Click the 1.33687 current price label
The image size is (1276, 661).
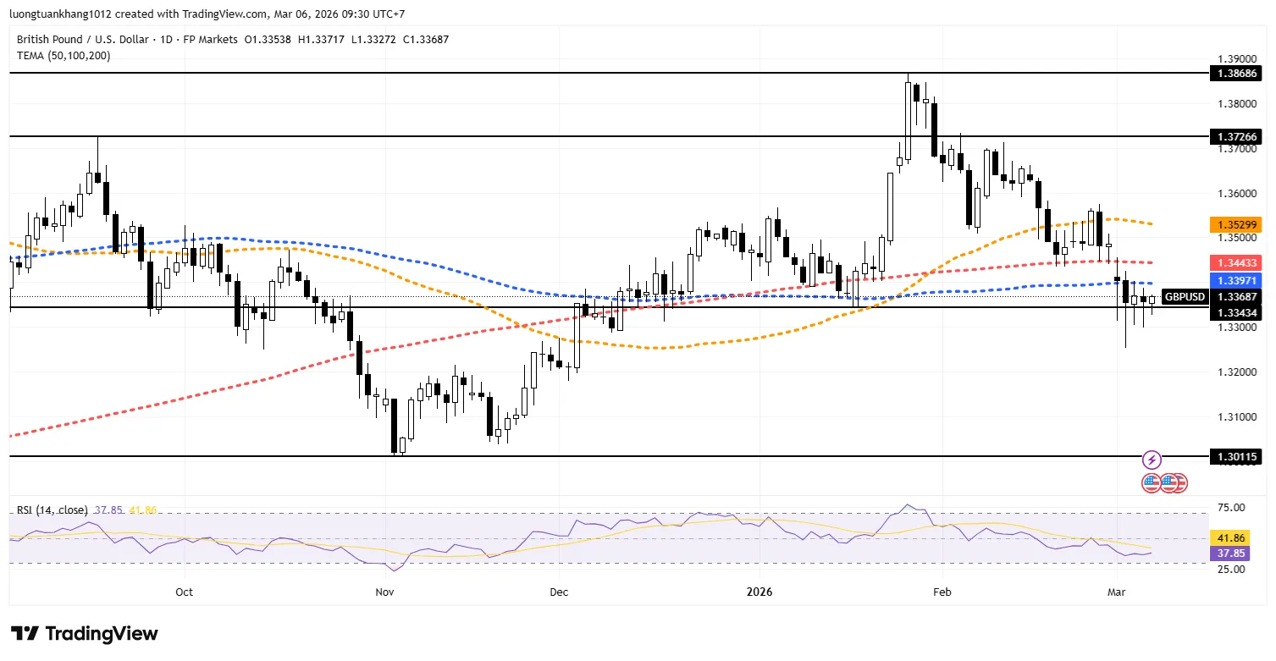tap(1238, 297)
